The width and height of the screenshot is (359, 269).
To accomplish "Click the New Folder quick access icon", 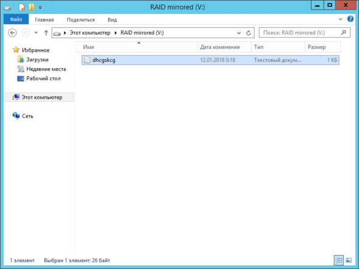I will click(x=32, y=7).
